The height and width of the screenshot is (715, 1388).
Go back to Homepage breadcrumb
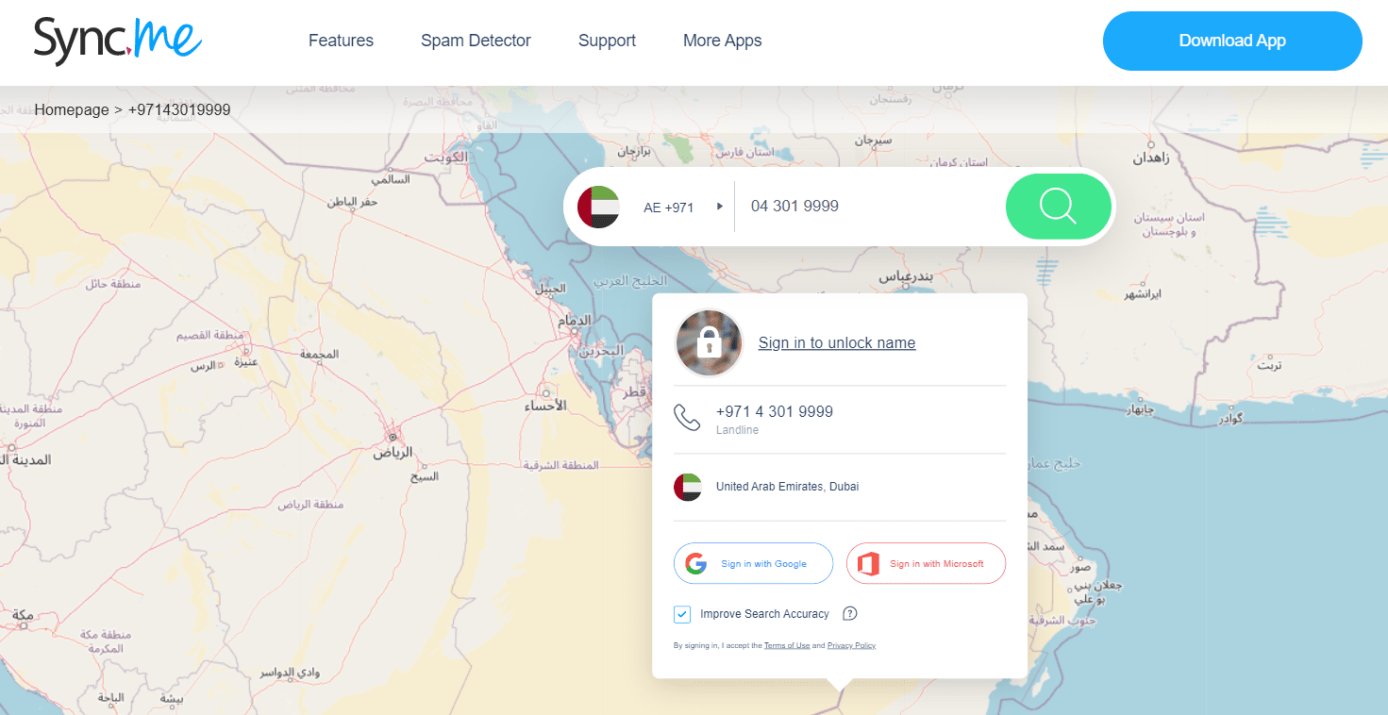click(72, 109)
